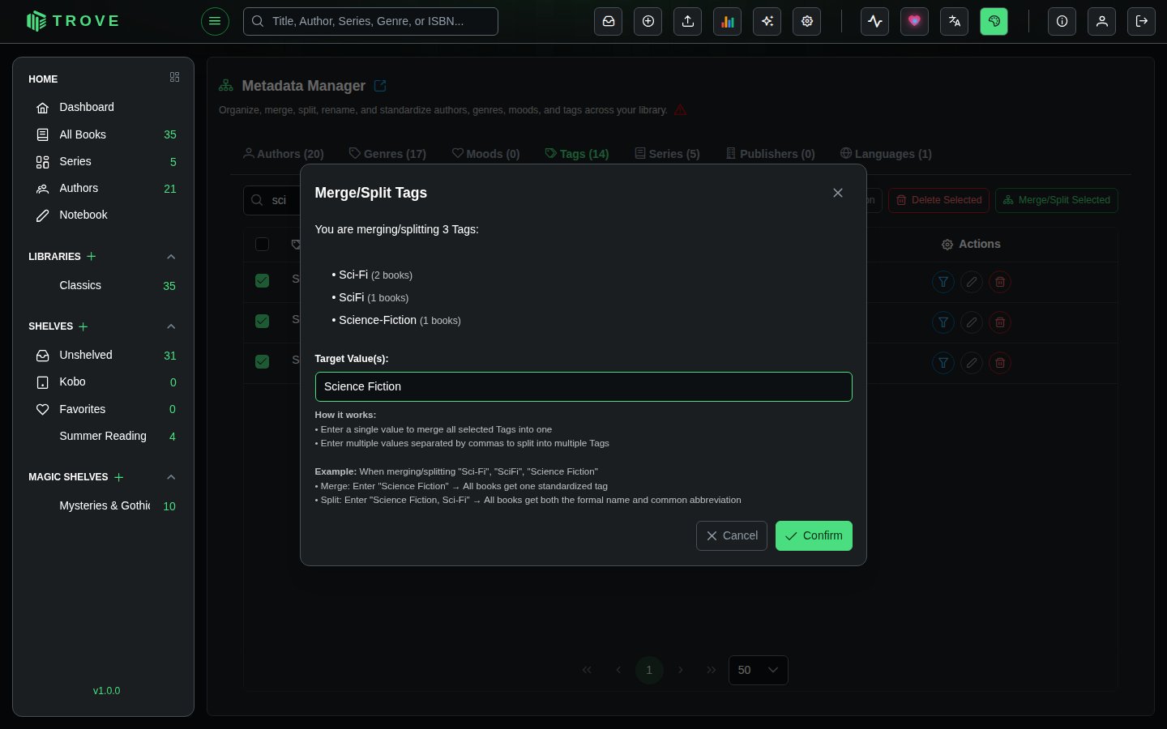Cancel the Merge/Split Tags dialog
Viewport: 1167px width, 729px height.
tap(732, 535)
